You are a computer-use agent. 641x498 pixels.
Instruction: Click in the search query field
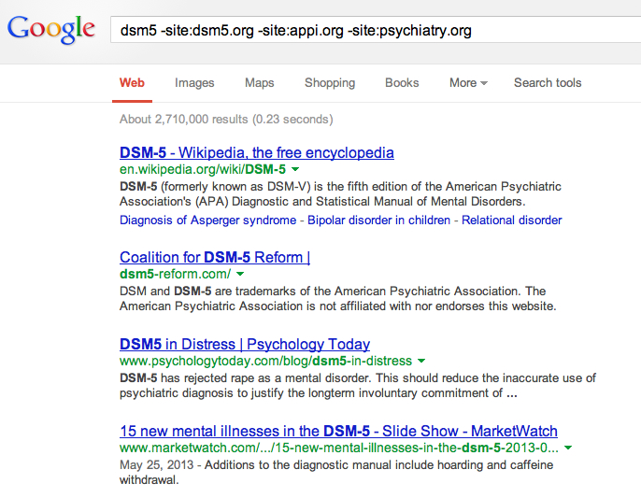point(376,30)
